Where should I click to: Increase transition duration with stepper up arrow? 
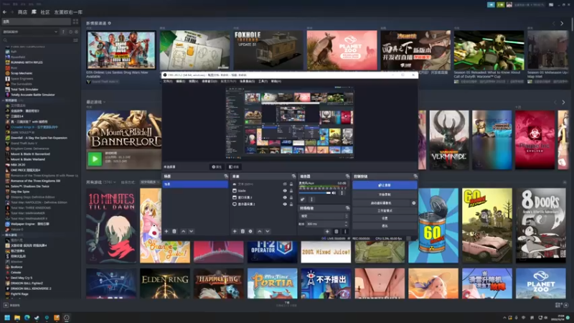point(347,223)
